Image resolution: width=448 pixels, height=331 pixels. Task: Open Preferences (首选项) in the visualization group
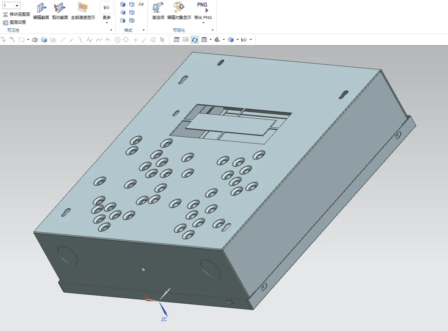pos(158,8)
